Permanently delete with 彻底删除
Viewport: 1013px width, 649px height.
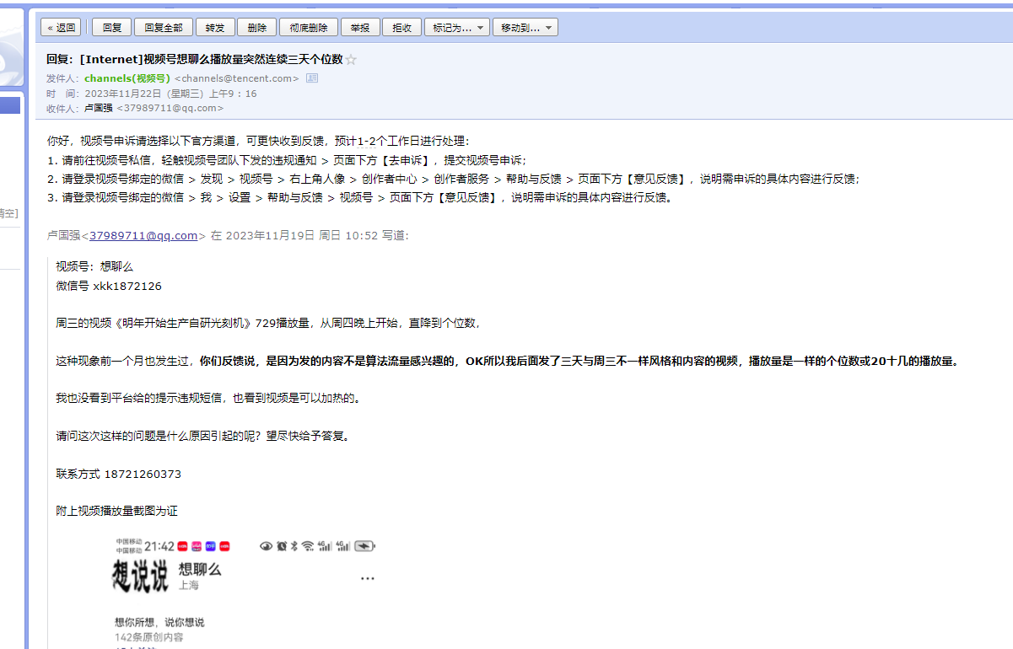pos(309,28)
